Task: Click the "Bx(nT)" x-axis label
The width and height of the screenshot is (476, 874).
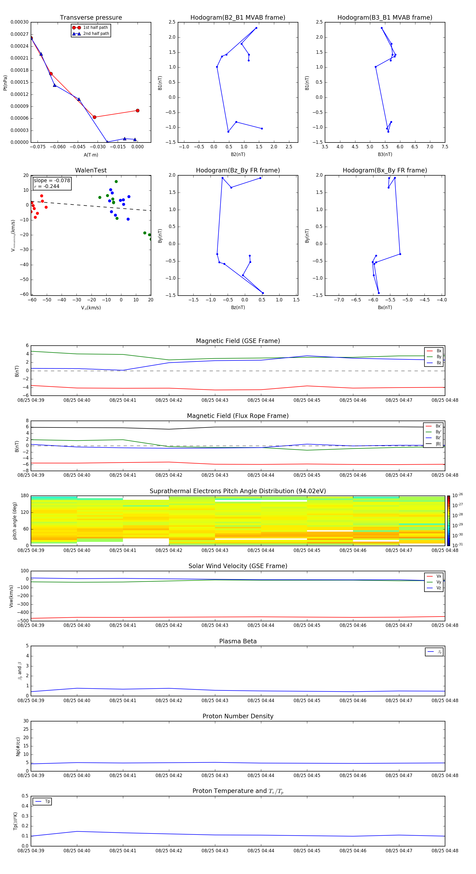Action: coord(385,307)
